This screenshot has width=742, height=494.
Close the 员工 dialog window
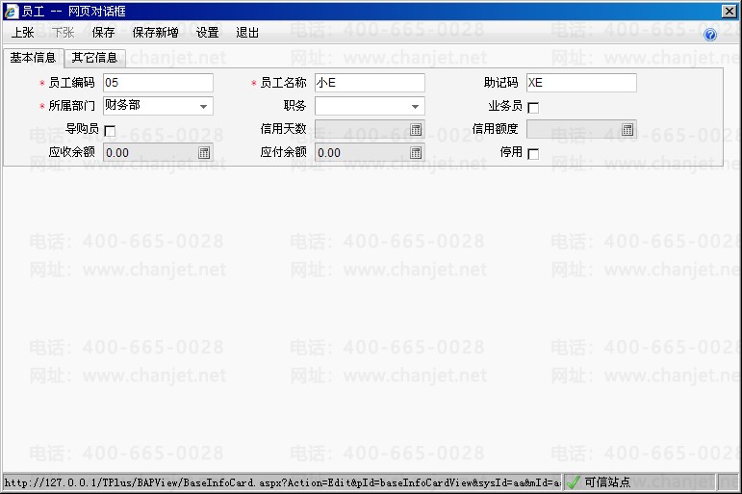pos(729,11)
